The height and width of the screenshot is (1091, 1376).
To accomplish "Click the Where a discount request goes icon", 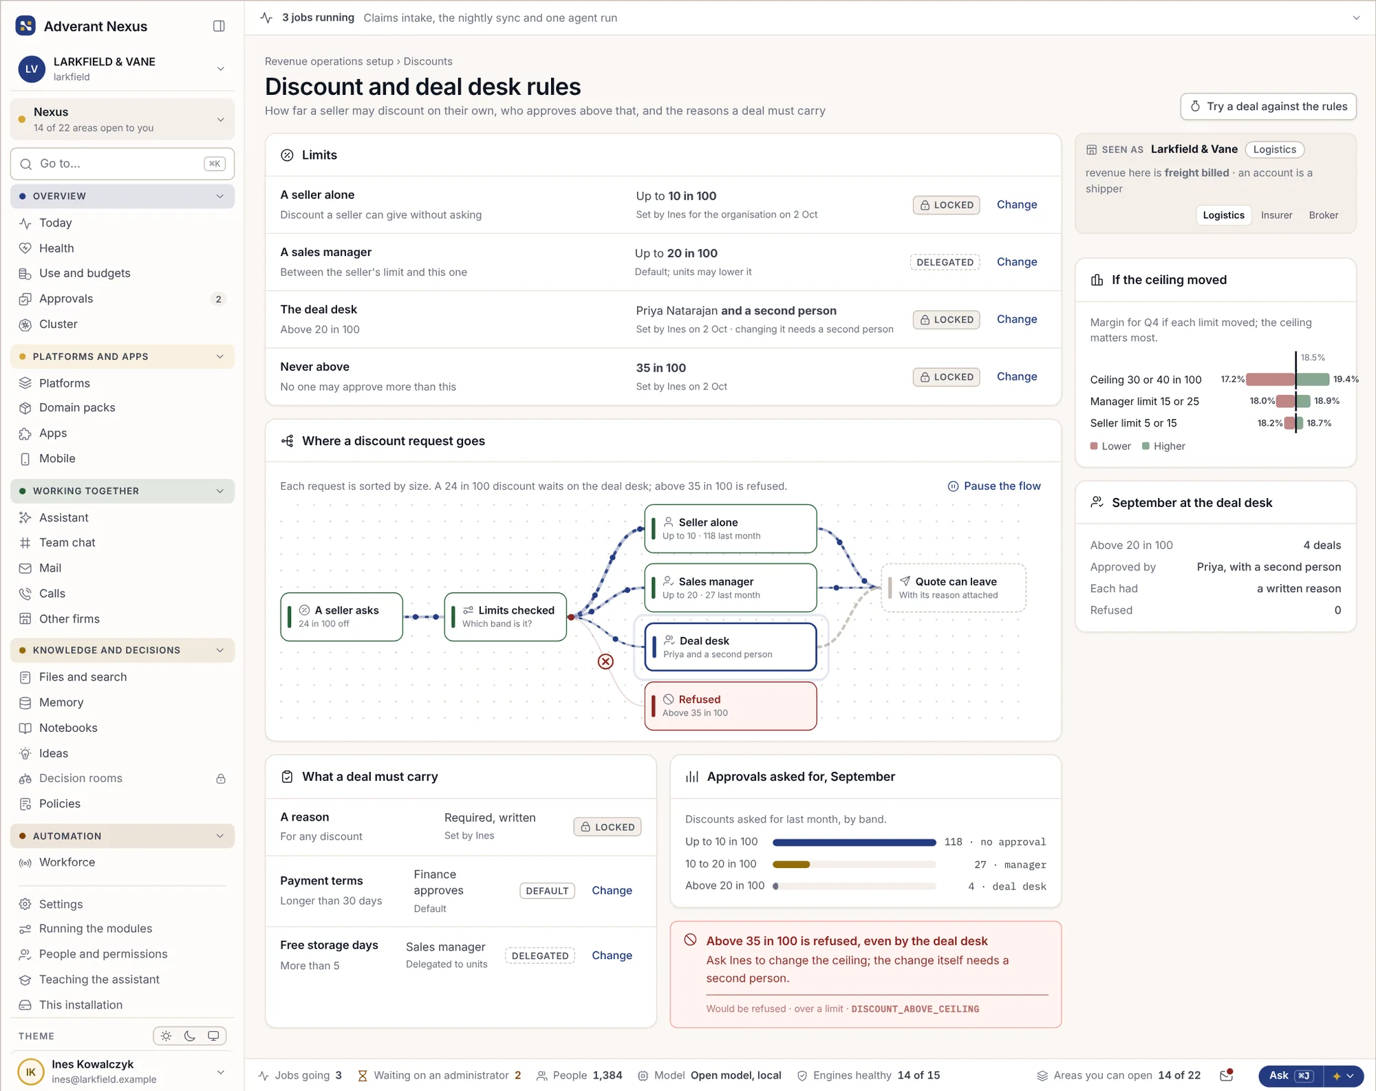I will pos(288,441).
